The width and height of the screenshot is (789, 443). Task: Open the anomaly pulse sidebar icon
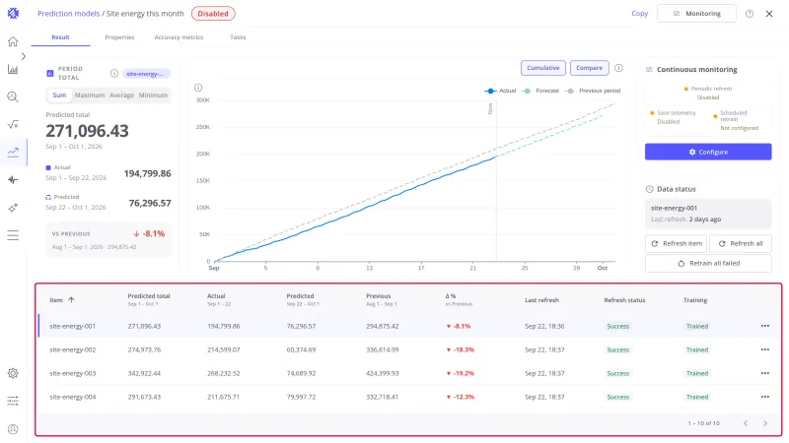[13, 180]
